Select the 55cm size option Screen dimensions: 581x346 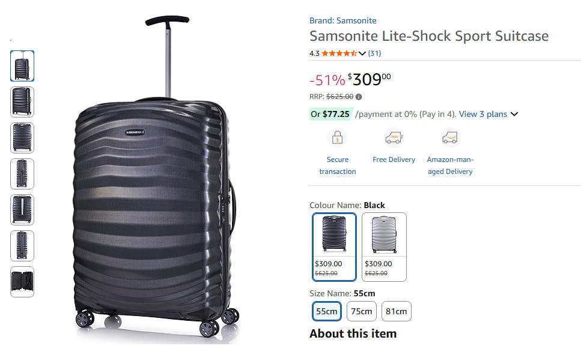(x=327, y=311)
